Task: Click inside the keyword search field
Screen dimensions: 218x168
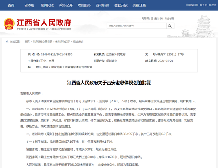Action: tap(137, 26)
